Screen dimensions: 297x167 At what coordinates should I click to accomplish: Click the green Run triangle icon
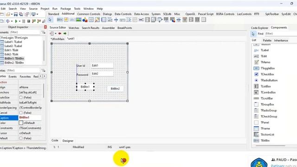click(x=16, y=21)
